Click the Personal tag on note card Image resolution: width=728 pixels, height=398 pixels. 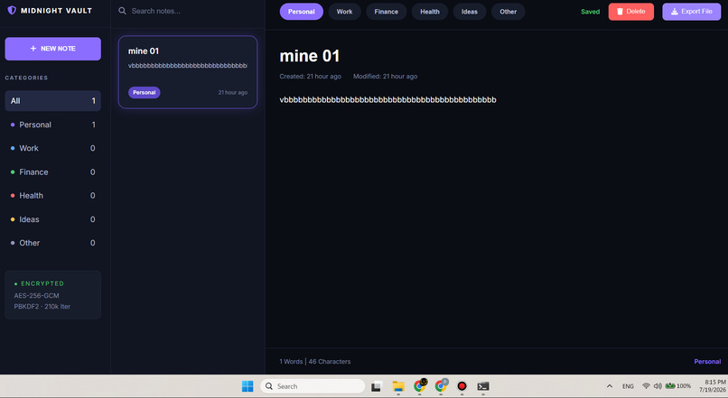(x=145, y=93)
